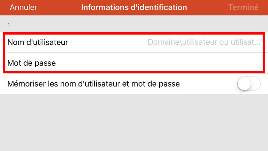
Task: Click the Mémoriser row between label and switch
Action: coord(208,84)
